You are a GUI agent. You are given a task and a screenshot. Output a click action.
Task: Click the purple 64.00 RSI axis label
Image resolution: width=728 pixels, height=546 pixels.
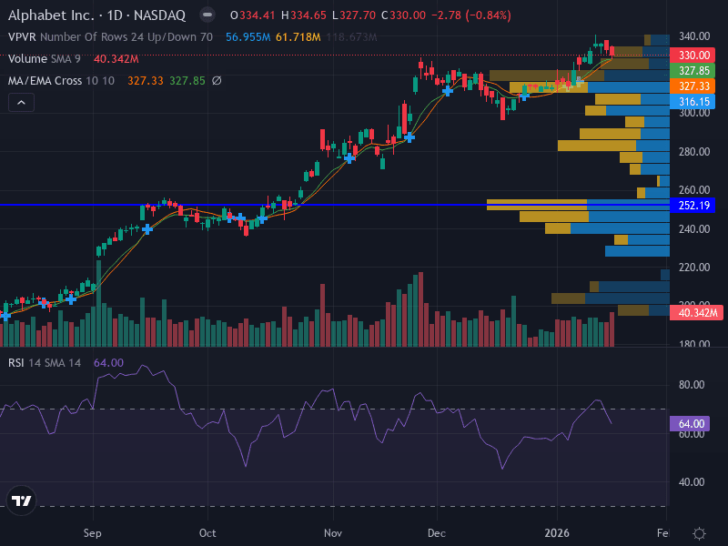tap(690, 423)
